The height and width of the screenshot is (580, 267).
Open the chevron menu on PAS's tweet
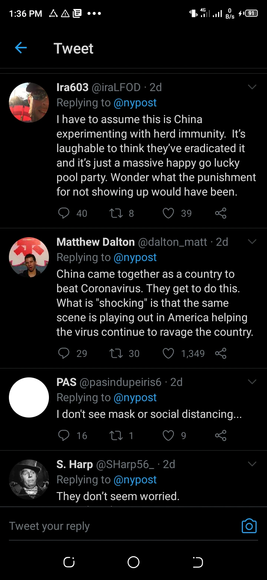252,382
